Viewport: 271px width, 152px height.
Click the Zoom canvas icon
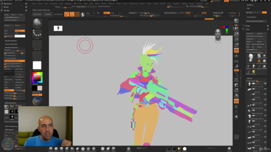[x=236, y=34]
